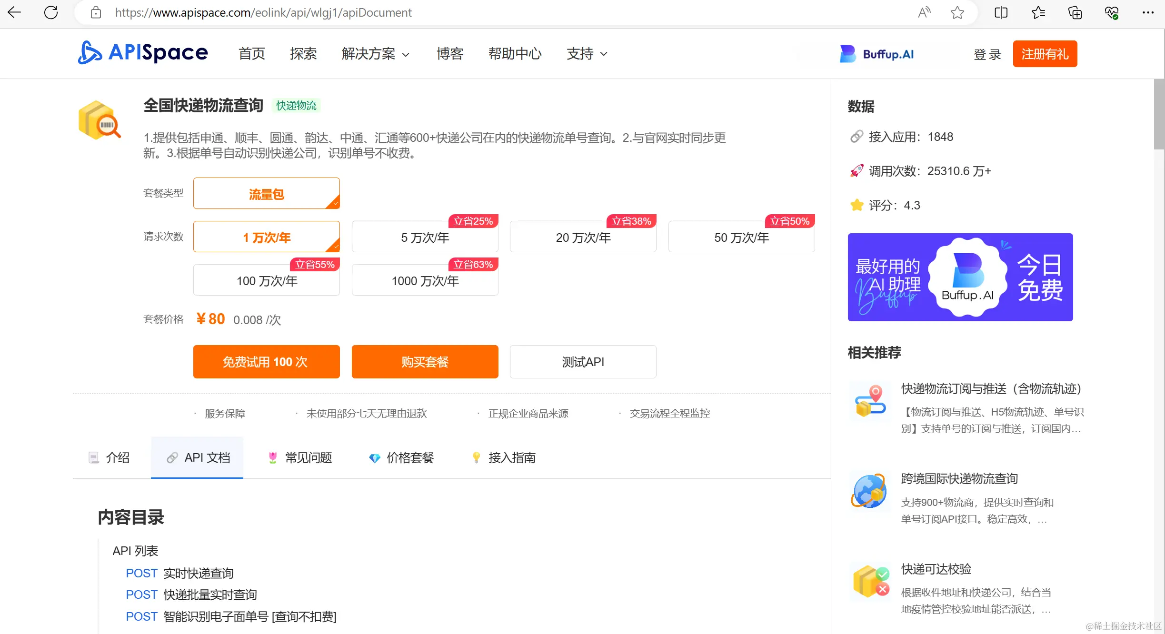Open browser read aloud icon

pos(924,12)
